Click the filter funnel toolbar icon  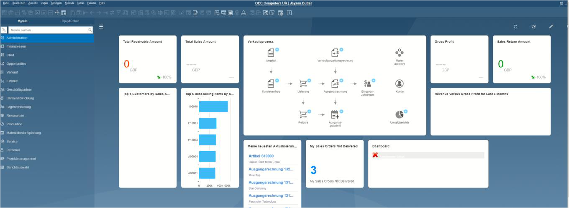pyautogui.click(x=118, y=13)
